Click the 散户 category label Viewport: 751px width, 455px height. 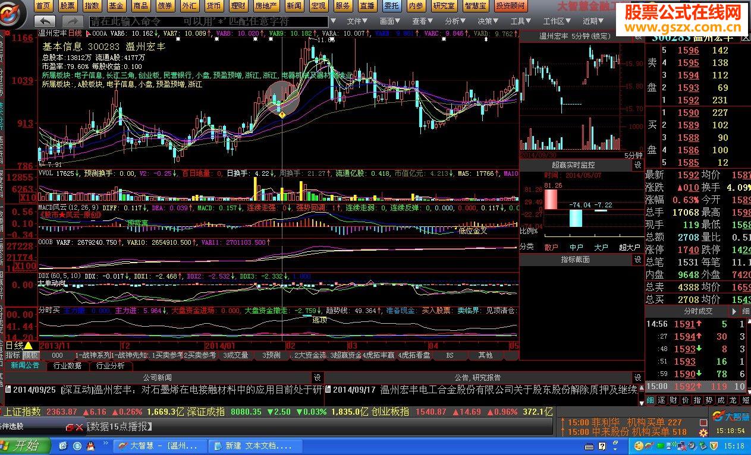(x=551, y=247)
